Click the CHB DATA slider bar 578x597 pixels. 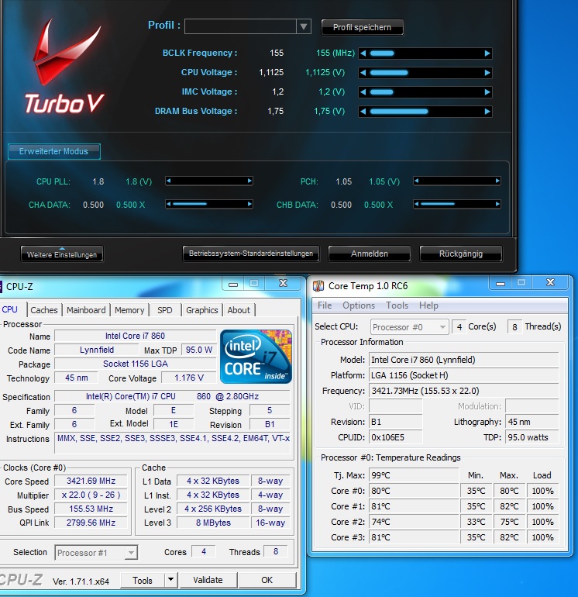point(457,204)
